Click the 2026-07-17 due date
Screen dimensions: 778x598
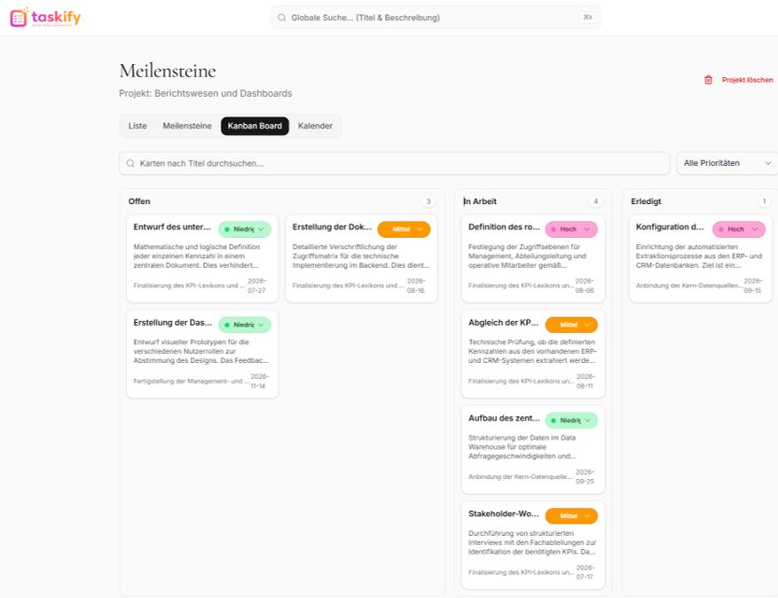point(585,572)
